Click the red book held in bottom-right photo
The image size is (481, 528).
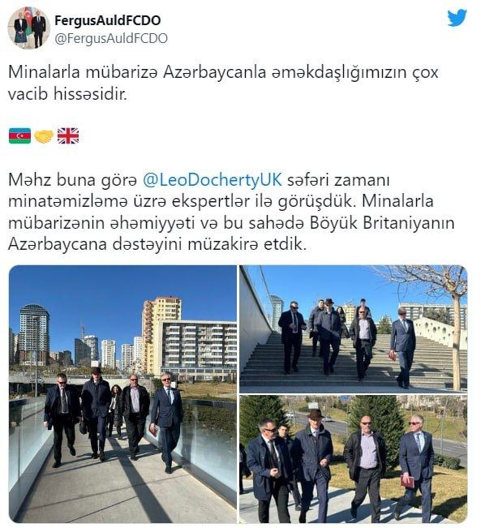coord(407,482)
